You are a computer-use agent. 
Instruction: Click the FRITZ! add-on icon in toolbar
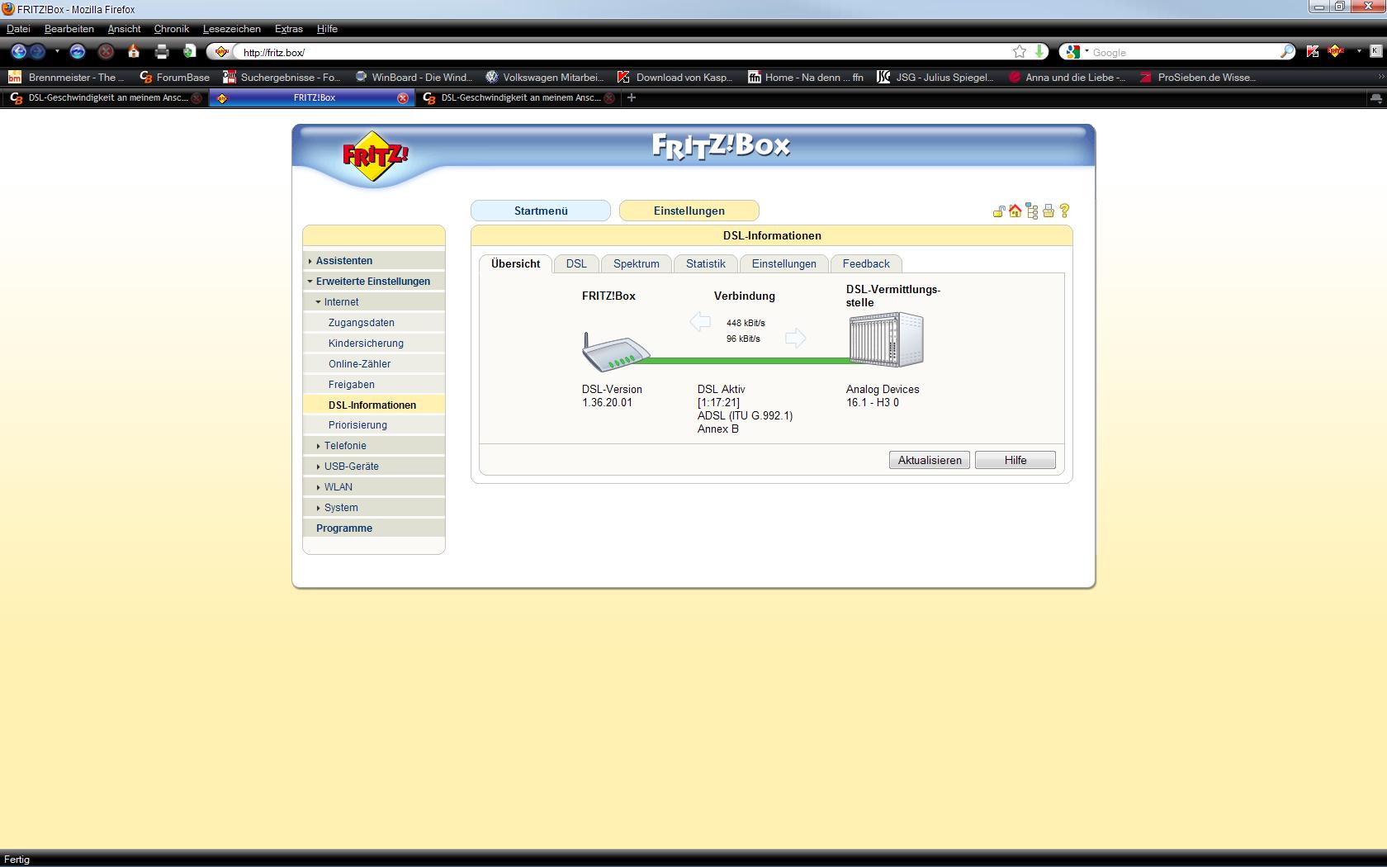pyautogui.click(x=1336, y=52)
